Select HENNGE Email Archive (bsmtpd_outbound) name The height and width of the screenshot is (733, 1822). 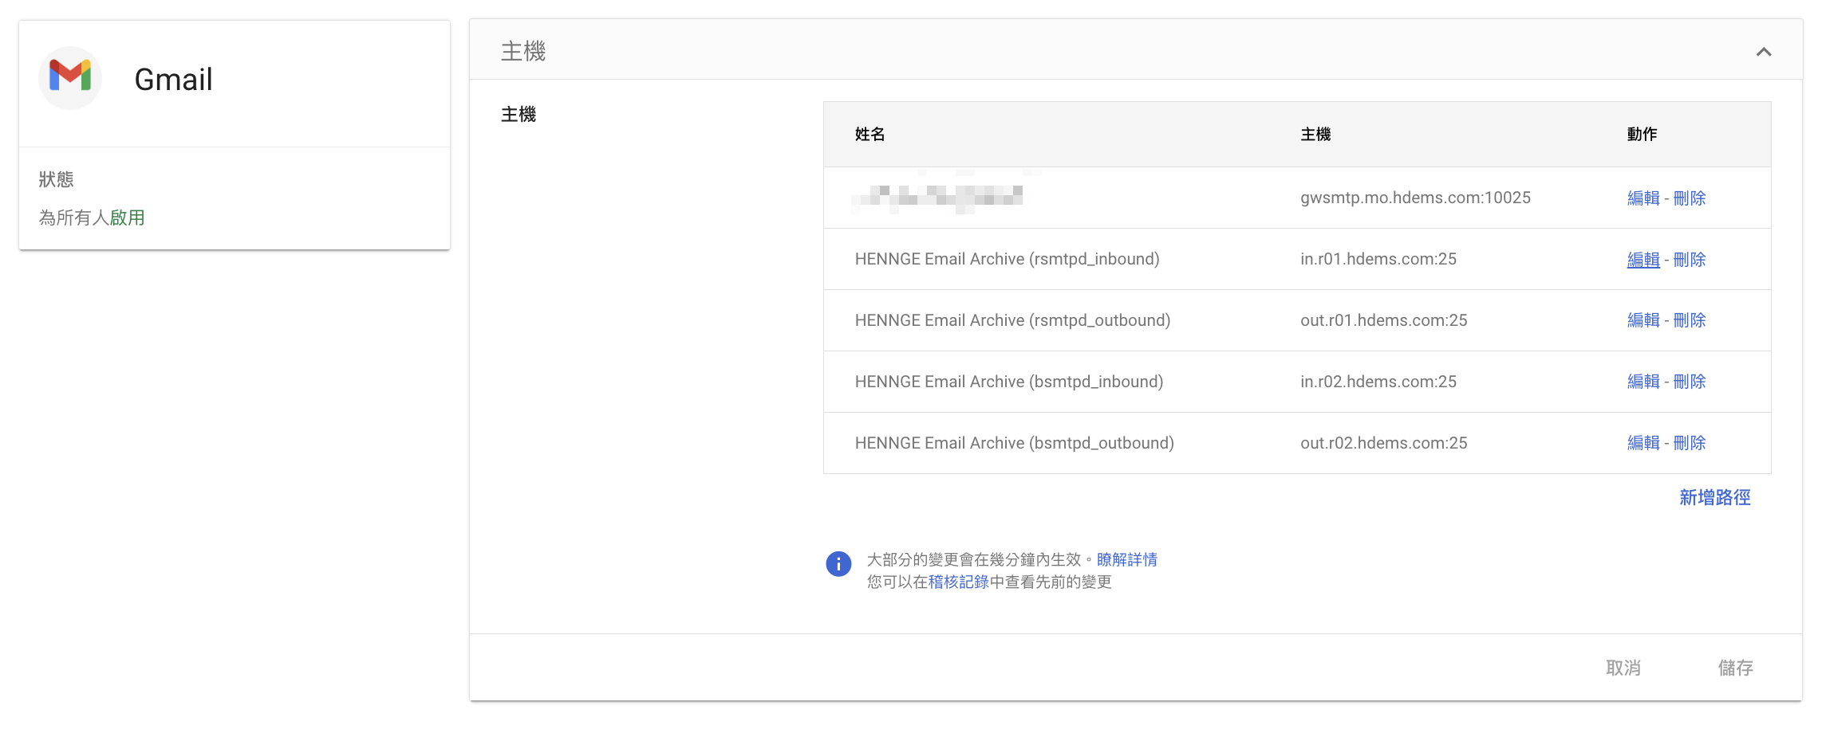[1014, 443]
